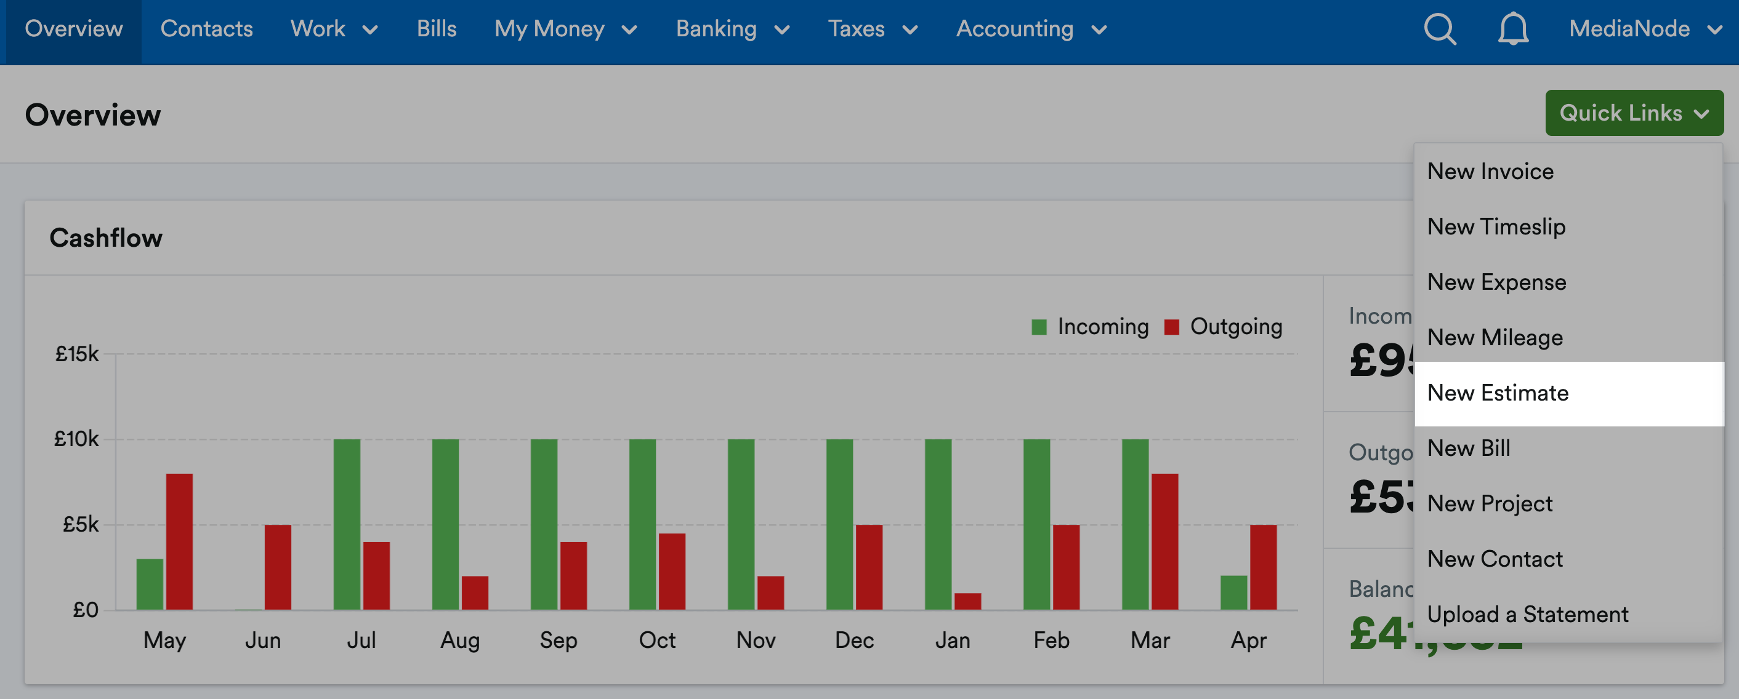The width and height of the screenshot is (1739, 699).
Task: Open the Banking dropdown menu
Action: [x=732, y=29]
